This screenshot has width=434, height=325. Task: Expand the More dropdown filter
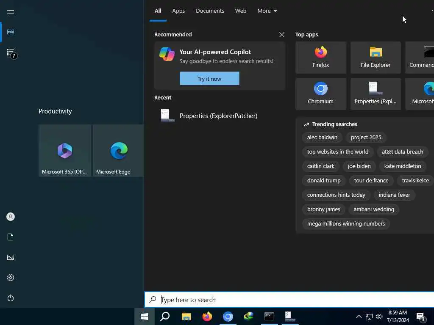click(x=267, y=11)
